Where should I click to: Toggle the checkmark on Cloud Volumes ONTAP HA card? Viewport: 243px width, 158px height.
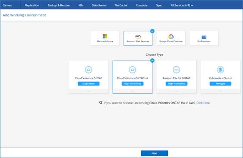152,60
